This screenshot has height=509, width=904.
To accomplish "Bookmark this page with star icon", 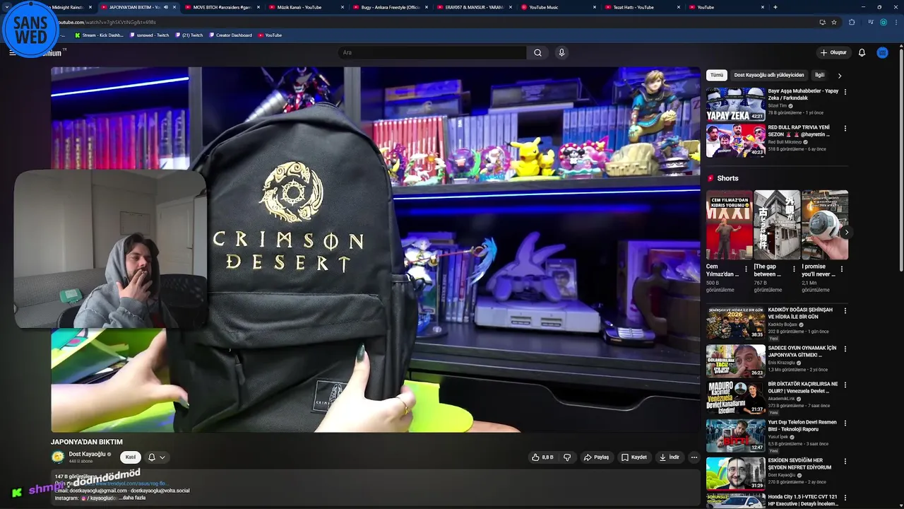I will point(834,22).
